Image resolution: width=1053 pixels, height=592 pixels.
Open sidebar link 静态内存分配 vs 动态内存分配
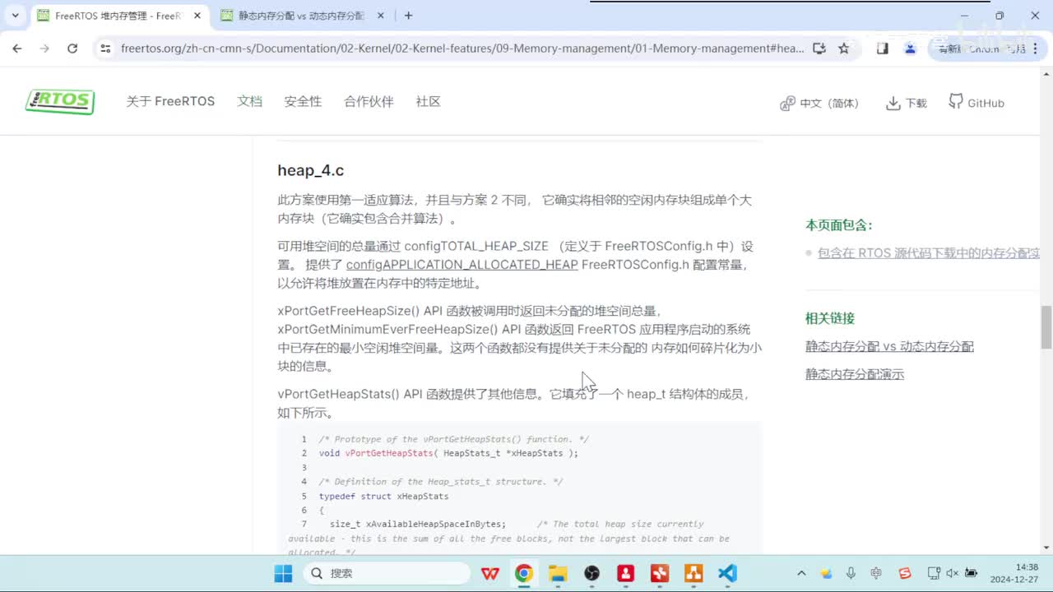coord(889,347)
